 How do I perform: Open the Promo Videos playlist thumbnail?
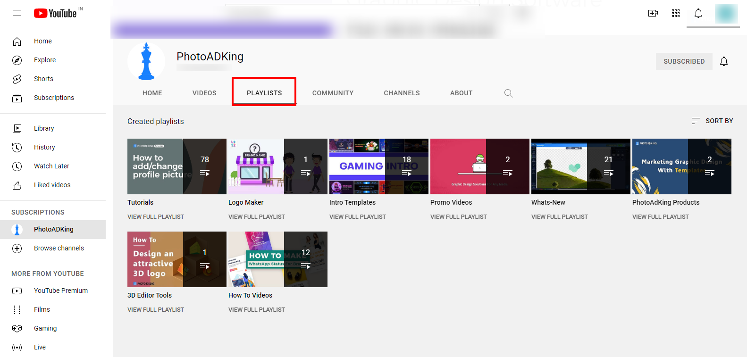pos(480,166)
